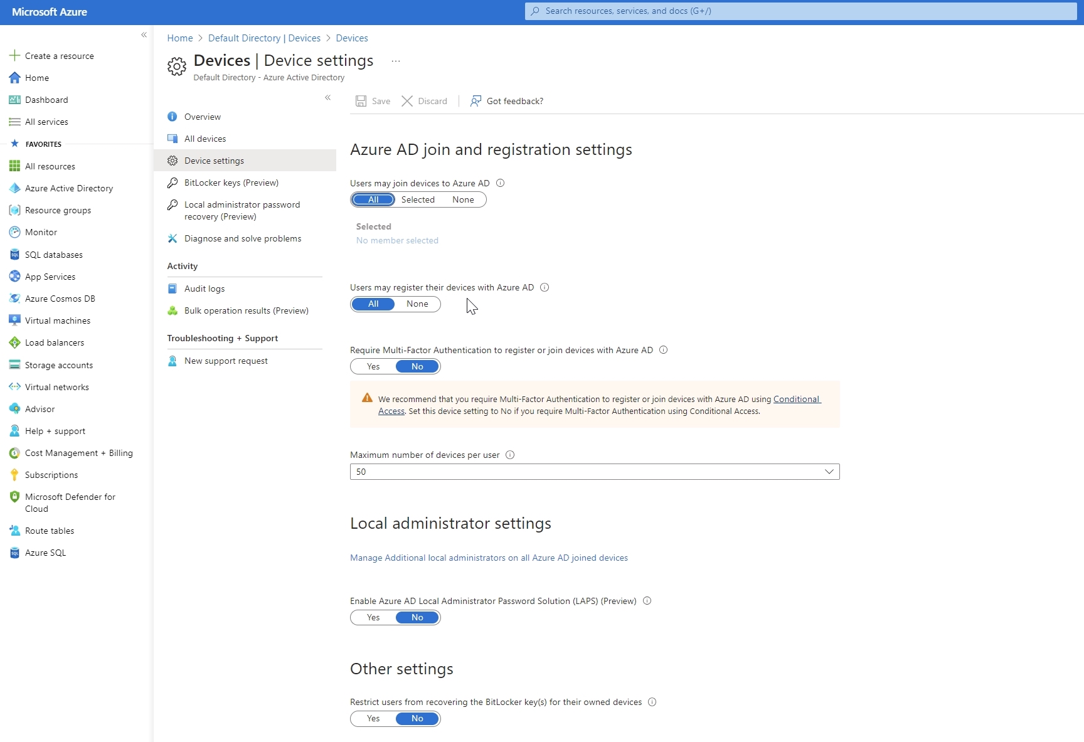Set join devices to Azure AD to None
Viewport: 1084px width, 742px height.
click(x=463, y=199)
